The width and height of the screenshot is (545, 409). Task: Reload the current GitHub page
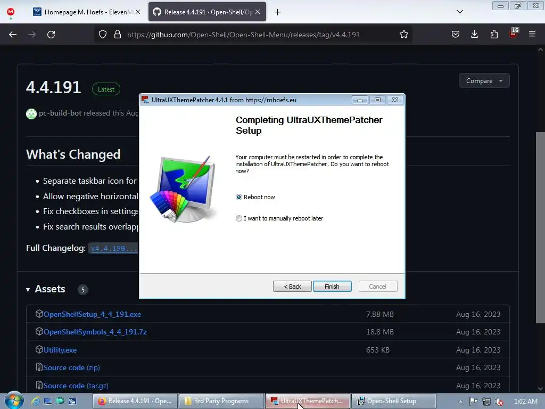pos(51,35)
